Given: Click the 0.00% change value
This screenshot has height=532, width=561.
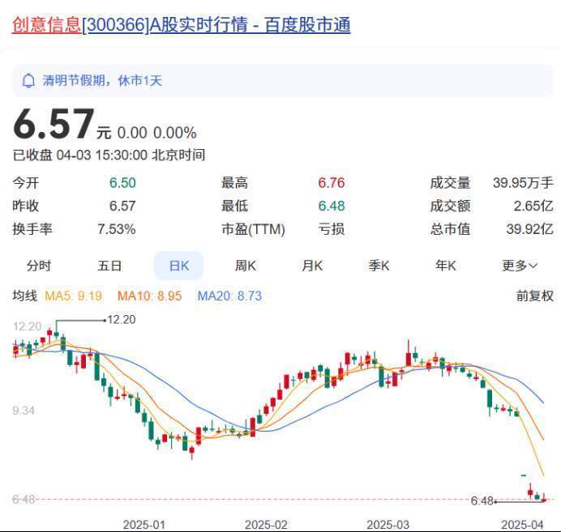Looking at the screenshot, I should click(175, 133).
